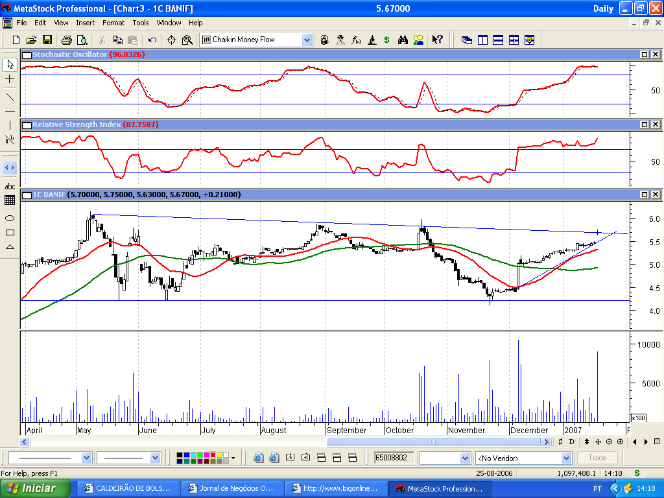Viewport: 664px width, 498px height.
Task: Activate the crosshair cursor tool
Action: pos(10,79)
